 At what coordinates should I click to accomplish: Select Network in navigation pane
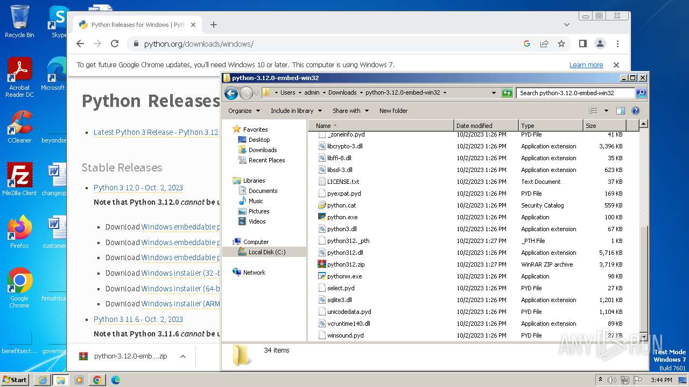pos(254,273)
